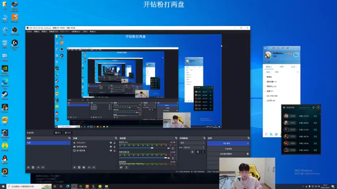
Task: Delete selected source via trash icon
Action: point(79,167)
